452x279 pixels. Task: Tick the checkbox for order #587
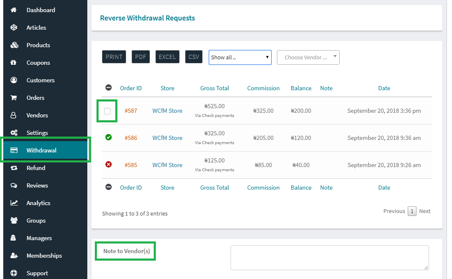pos(107,111)
